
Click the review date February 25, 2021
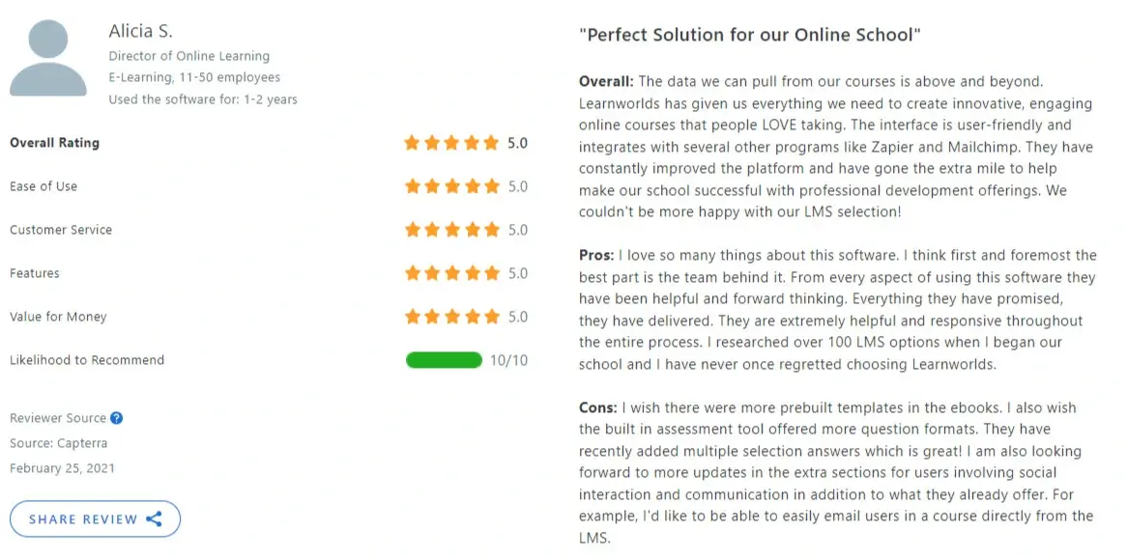pyautogui.click(x=62, y=467)
